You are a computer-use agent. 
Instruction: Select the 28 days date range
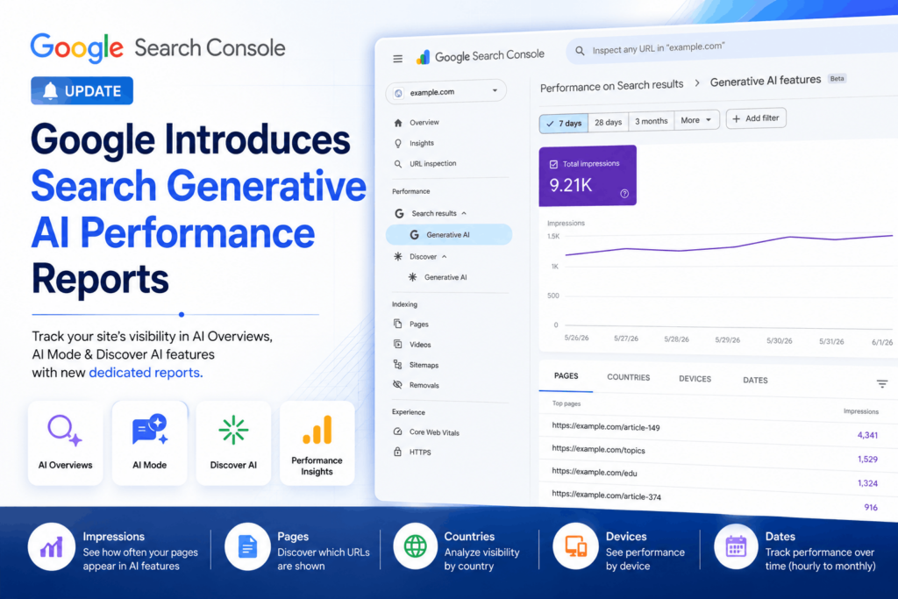click(609, 122)
